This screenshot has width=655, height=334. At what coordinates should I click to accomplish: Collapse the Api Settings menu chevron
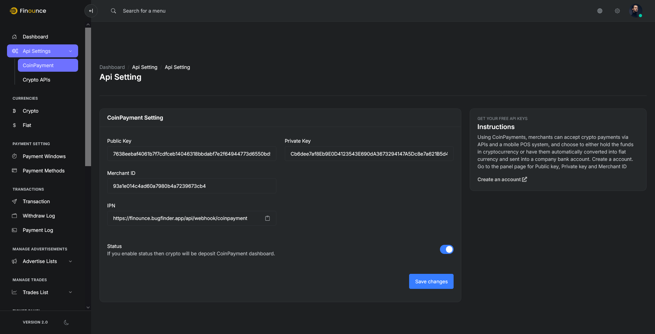point(70,51)
